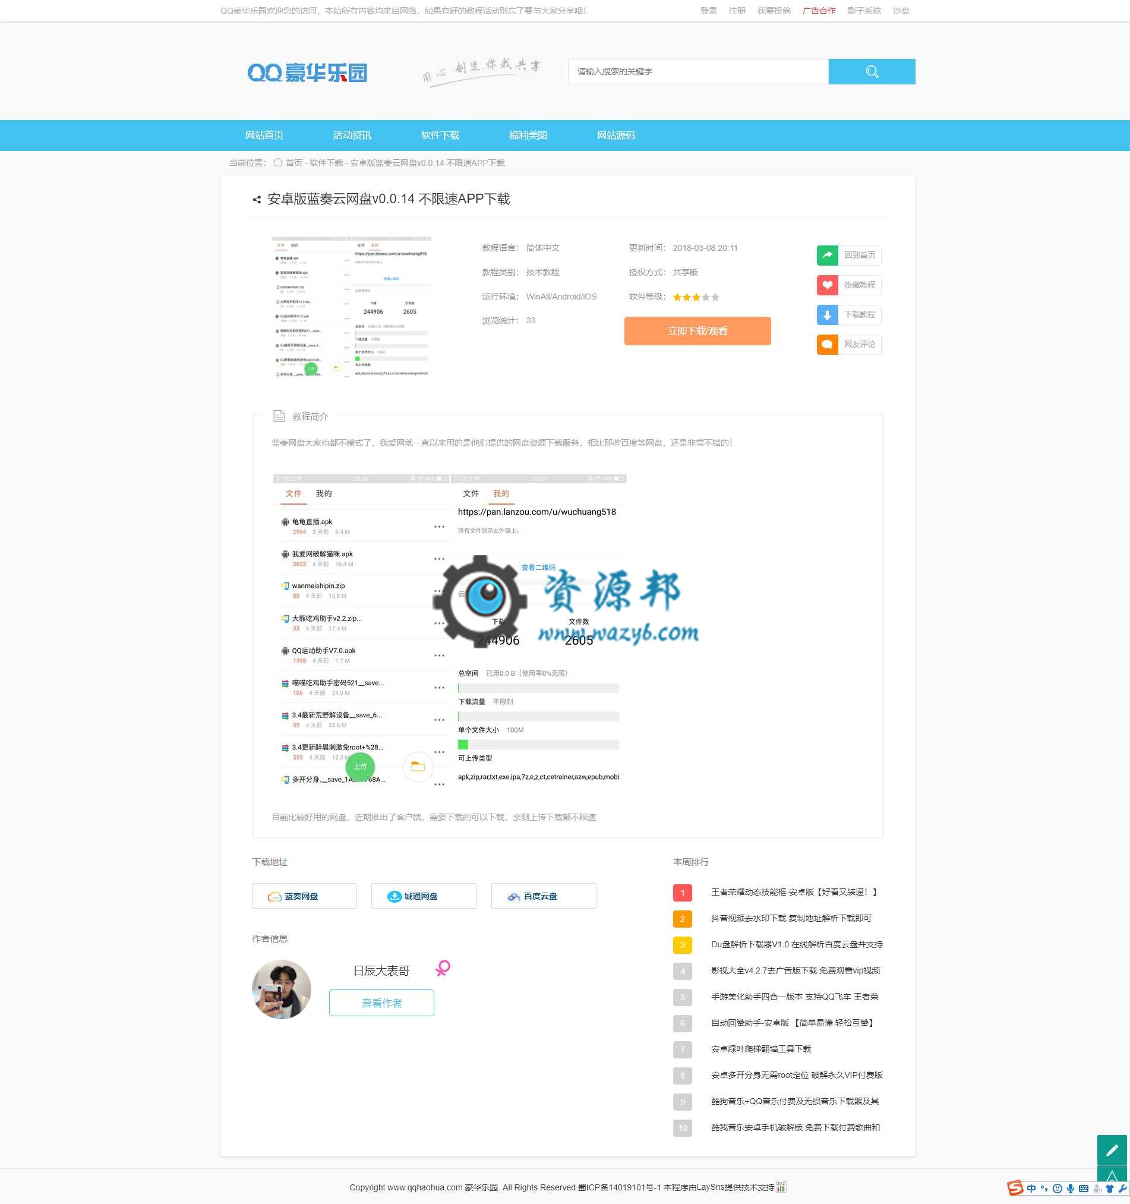The image size is (1130, 1204).
Task: Open ranked item 7 安卓绿叶爬梯翻墙工具下载
Action: pyautogui.click(x=760, y=1049)
